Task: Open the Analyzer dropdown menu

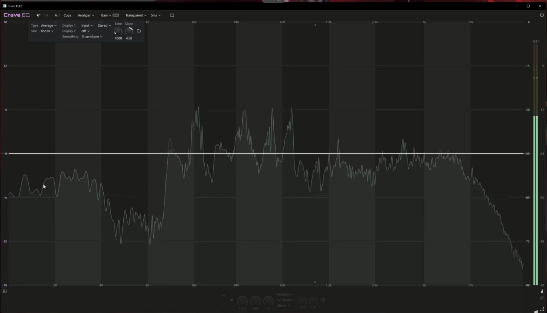Action: (x=86, y=15)
